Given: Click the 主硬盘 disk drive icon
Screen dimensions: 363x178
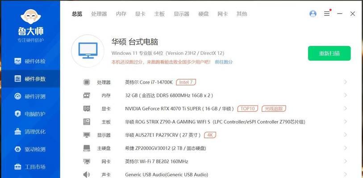Looking at the screenshot, I should (87, 148).
